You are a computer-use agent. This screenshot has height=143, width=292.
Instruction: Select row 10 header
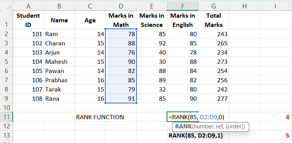(x=6, y=108)
